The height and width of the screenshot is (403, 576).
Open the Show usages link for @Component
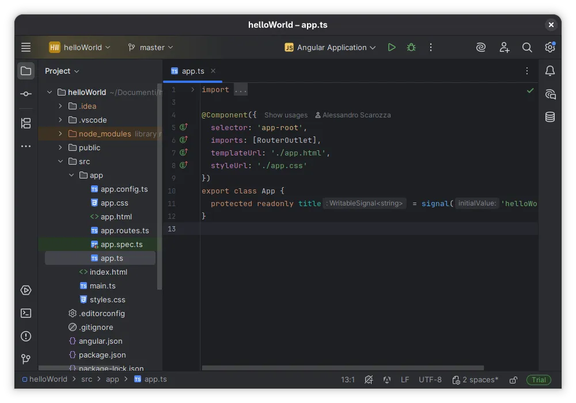click(x=286, y=115)
